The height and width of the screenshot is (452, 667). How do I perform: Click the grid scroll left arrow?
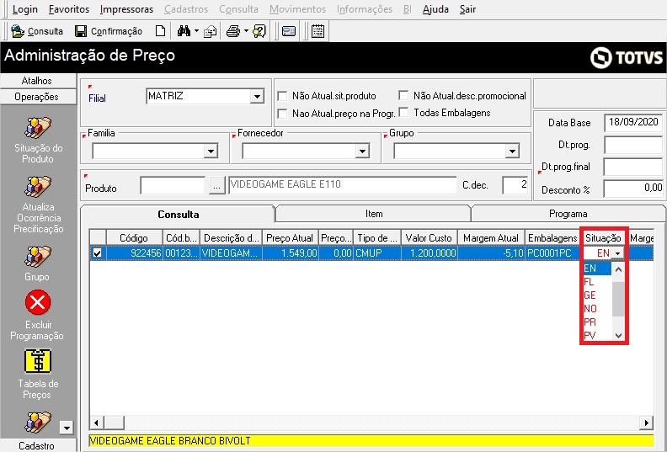pos(96,423)
